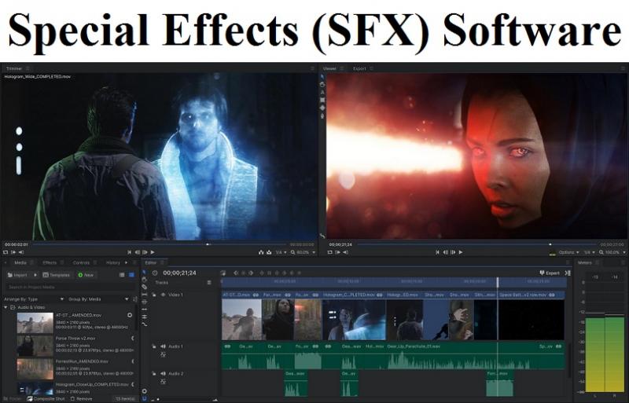The image size is (629, 403).
Task: Open Viewer Options dropdown
Action: point(568,252)
